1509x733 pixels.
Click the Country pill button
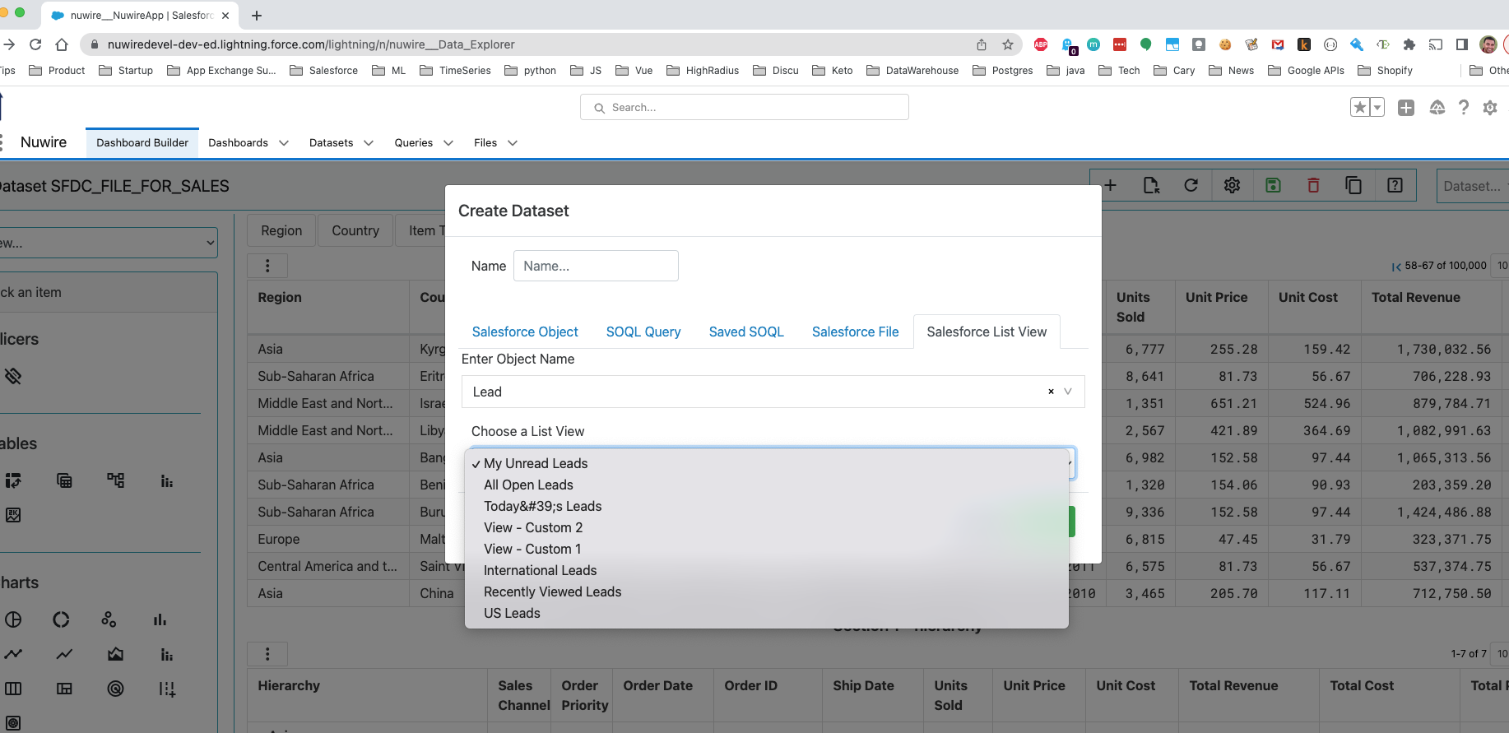tap(355, 230)
